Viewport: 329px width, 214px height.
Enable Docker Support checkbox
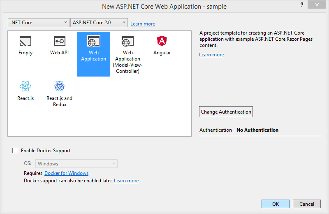16,151
